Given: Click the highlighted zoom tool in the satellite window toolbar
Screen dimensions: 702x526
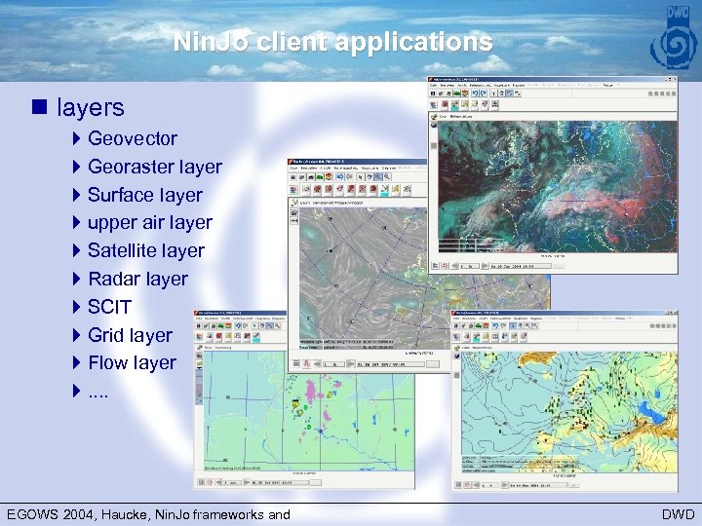Looking at the screenshot, I should (510, 94).
